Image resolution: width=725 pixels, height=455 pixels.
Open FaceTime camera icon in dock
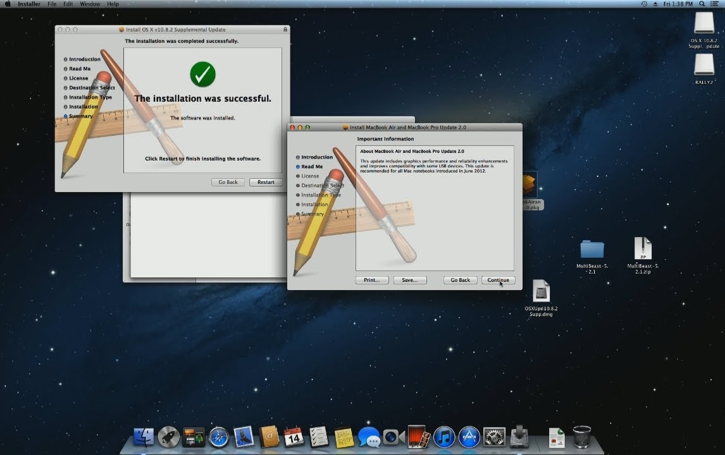(x=394, y=437)
